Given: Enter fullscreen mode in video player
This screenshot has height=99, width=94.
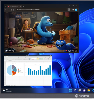Looking at the screenshot, I should (x=76, y=51).
